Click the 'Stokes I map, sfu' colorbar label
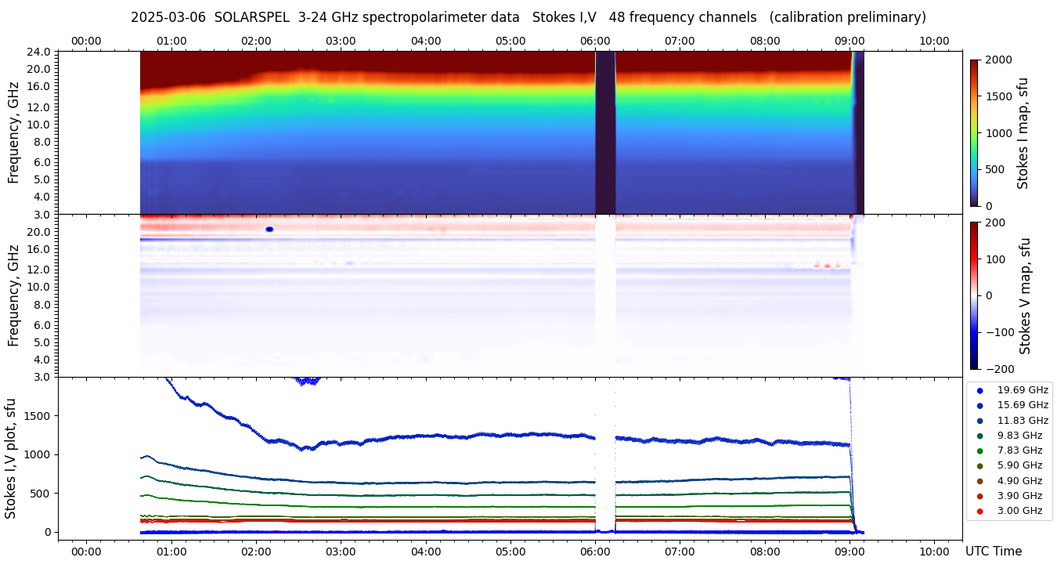 coord(1023,132)
